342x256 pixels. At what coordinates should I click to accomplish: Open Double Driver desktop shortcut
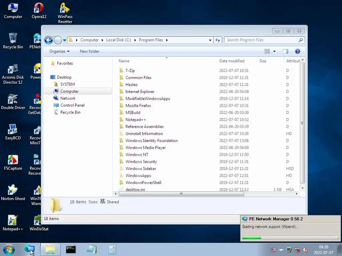[x=13, y=102]
